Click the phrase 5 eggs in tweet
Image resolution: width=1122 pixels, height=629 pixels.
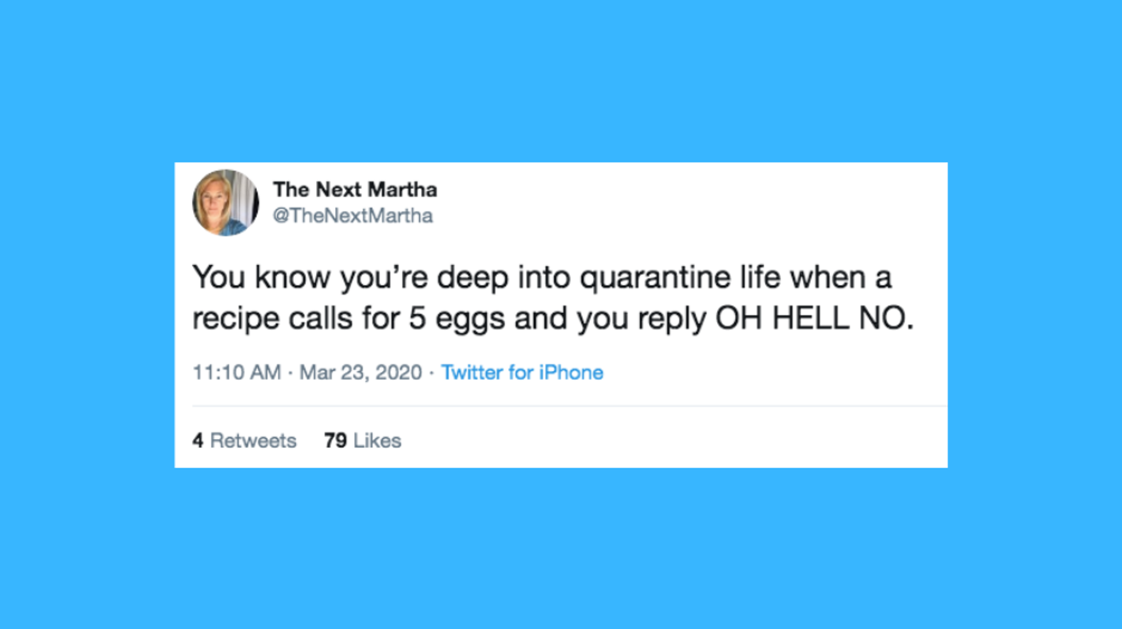[456, 318]
